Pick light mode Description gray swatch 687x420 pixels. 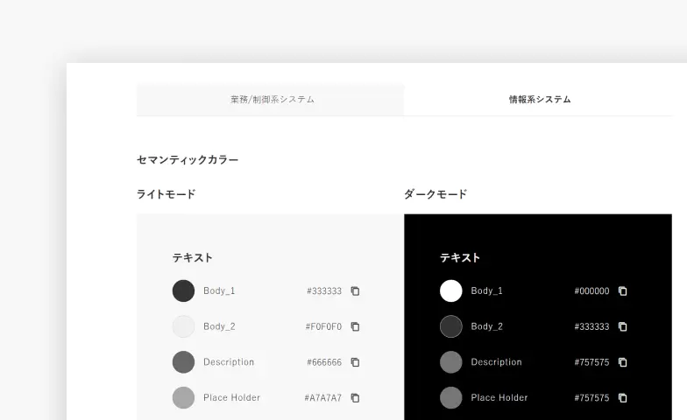tap(183, 362)
